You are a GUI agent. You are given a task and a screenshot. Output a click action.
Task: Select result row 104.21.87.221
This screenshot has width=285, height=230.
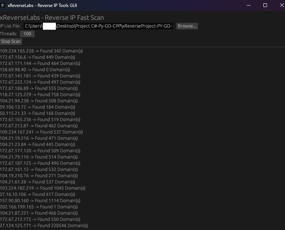pyautogui.click(x=39, y=213)
